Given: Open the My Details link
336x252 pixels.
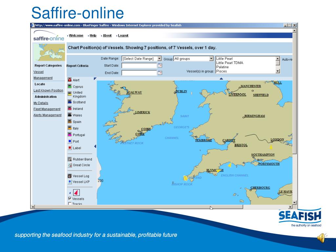Looking at the screenshot, I should click(41, 103).
